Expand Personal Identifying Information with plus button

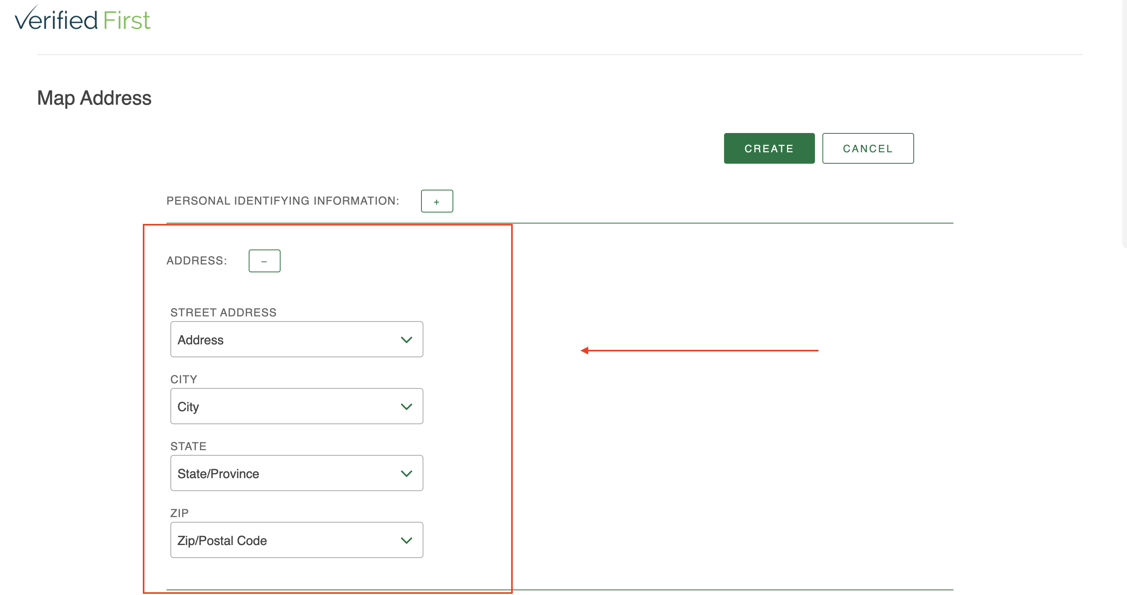coord(437,201)
